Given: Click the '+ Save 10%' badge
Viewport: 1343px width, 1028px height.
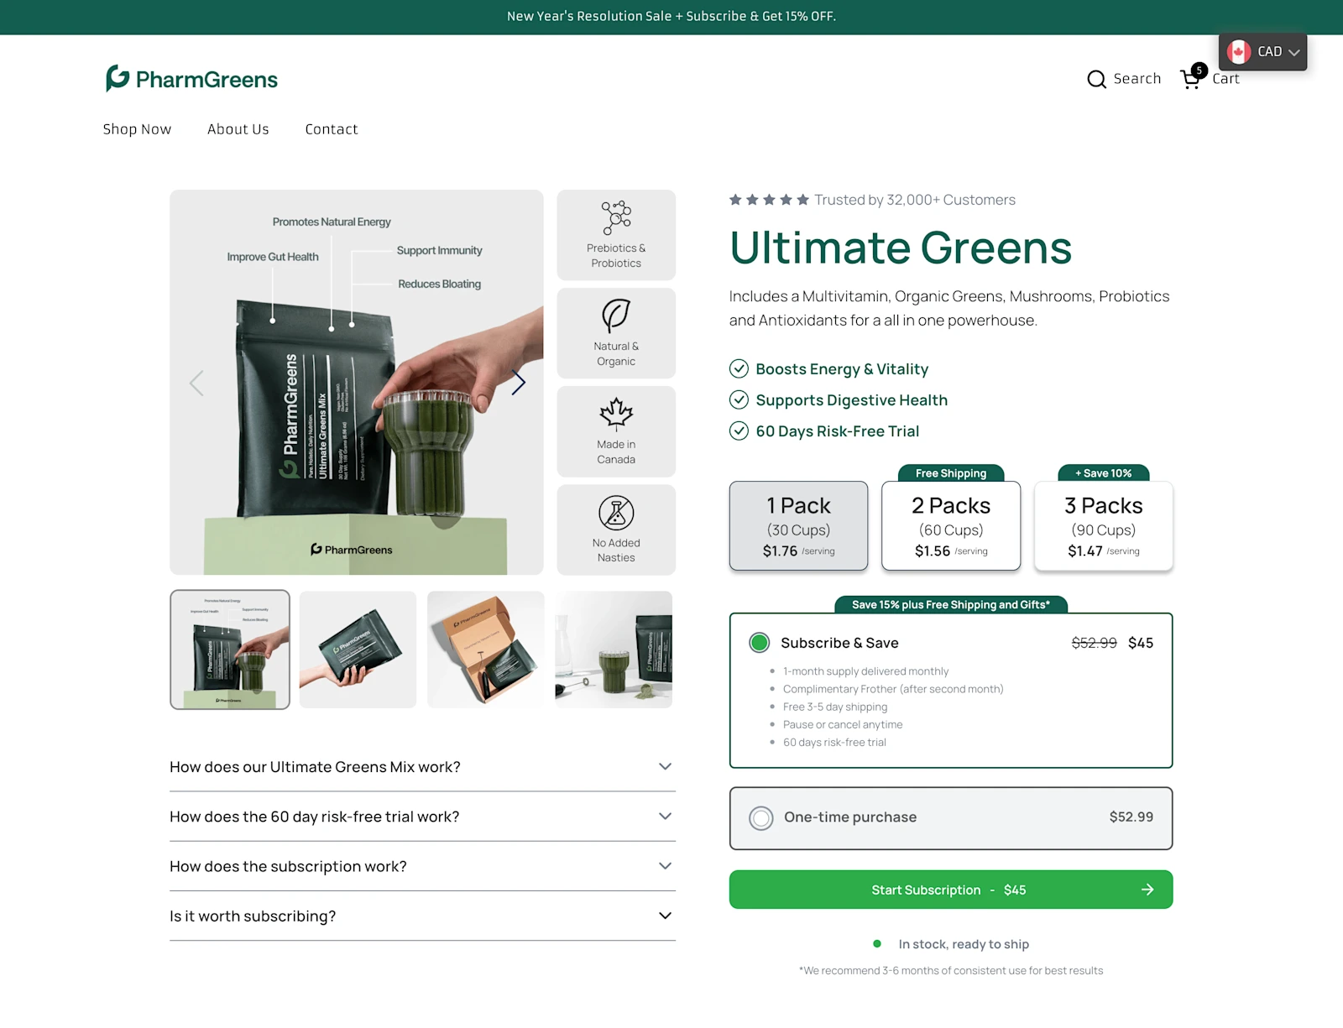Looking at the screenshot, I should coord(1104,473).
